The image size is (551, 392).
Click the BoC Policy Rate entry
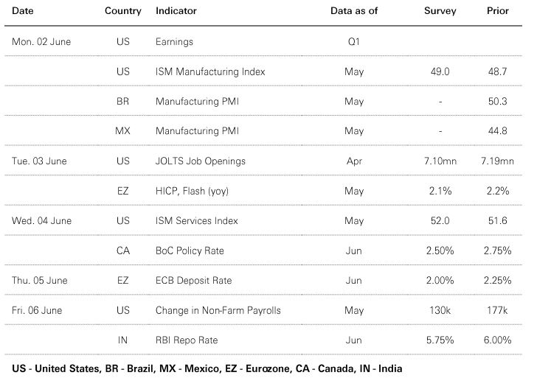pyautogui.click(x=190, y=251)
